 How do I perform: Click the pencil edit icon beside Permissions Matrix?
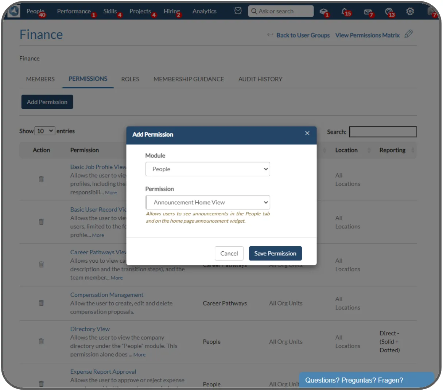409,34
